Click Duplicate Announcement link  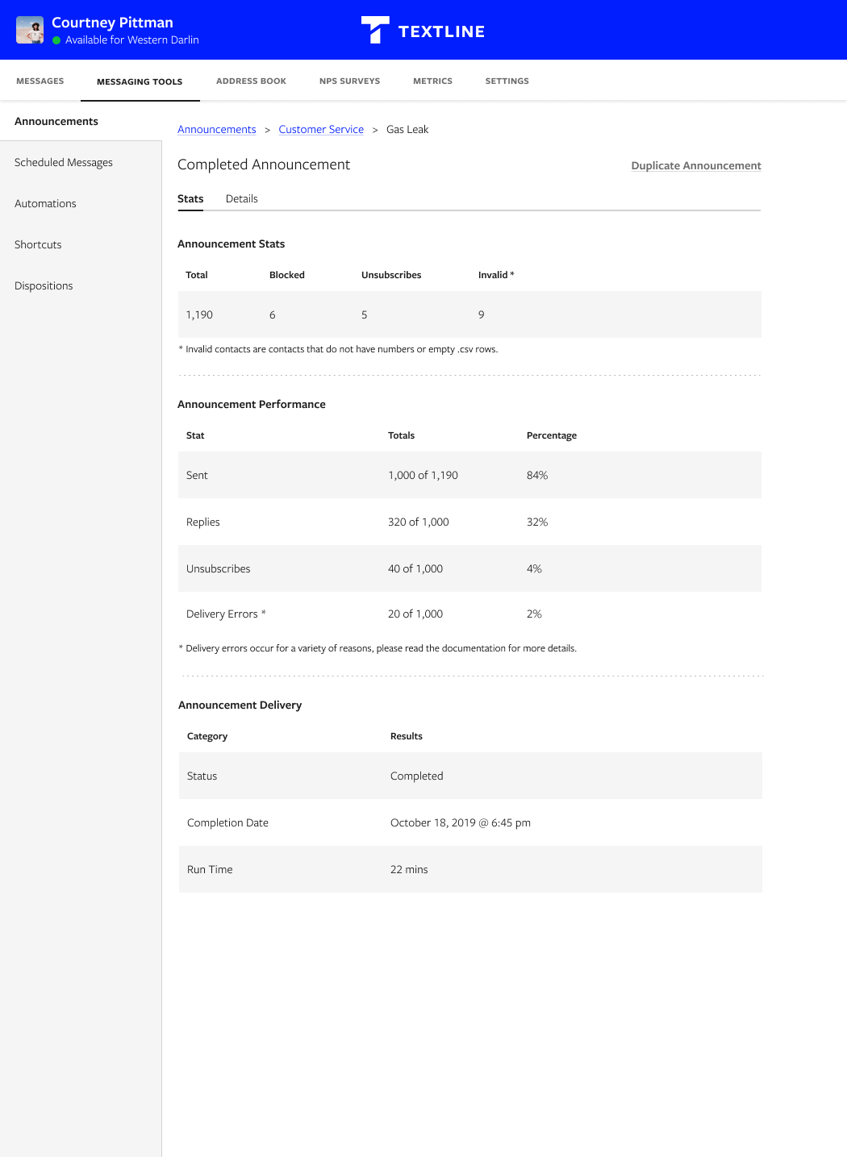pyautogui.click(x=696, y=165)
